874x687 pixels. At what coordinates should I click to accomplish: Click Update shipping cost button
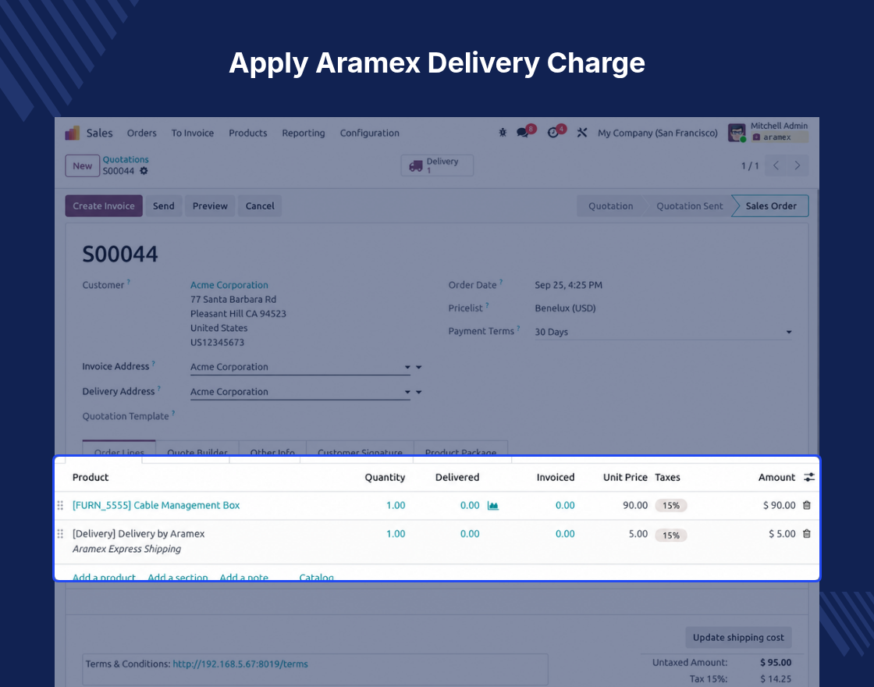point(738,637)
